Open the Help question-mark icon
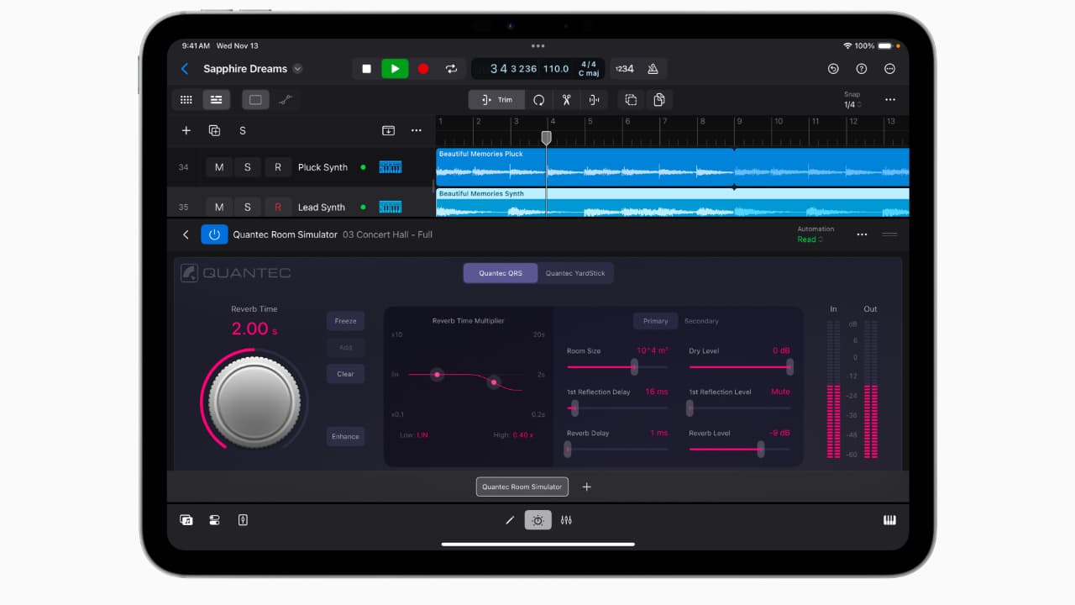1075x605 pixels. click(862, 69)
